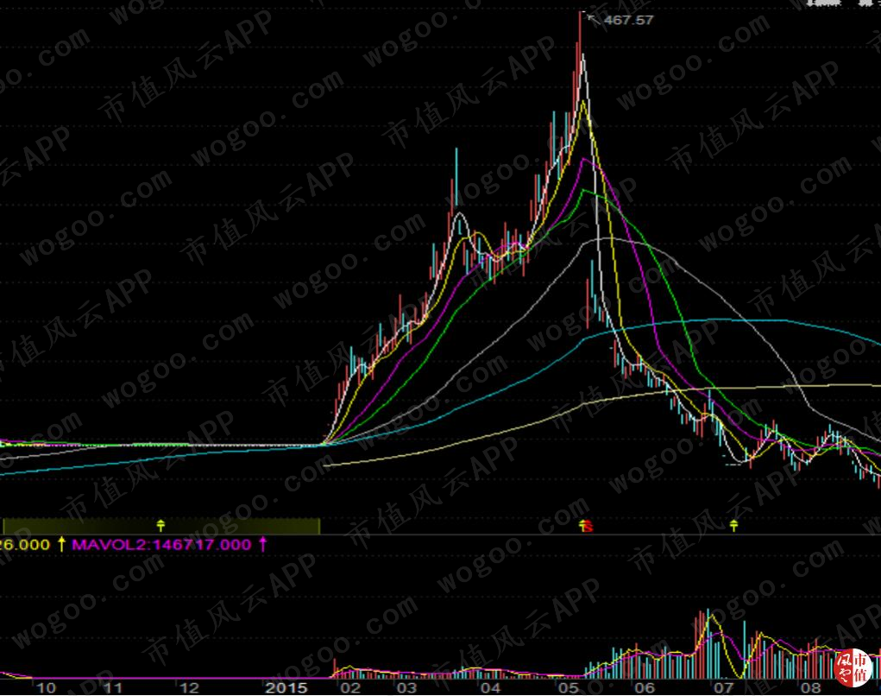
Task: Select month 02 on the time axis
Action: coord(350,687)
